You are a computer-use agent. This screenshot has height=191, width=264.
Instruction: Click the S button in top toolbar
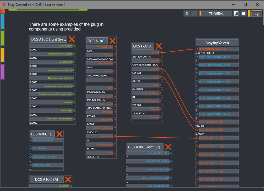pyautogui.click(x=187, y=13)
